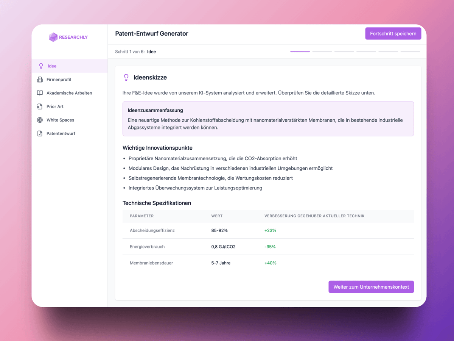Click the document search icon for Prior Art
Viewport: 454px width, 341px height.
coord(40,106)
